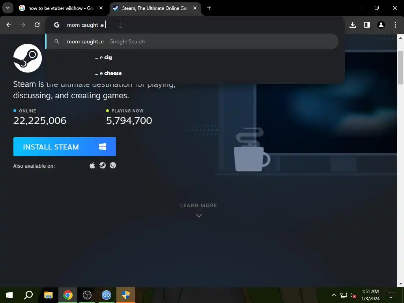The height and width of the screenshot is (303, 404).
Task: Open the Windows notification center
Action: point(391,295)
